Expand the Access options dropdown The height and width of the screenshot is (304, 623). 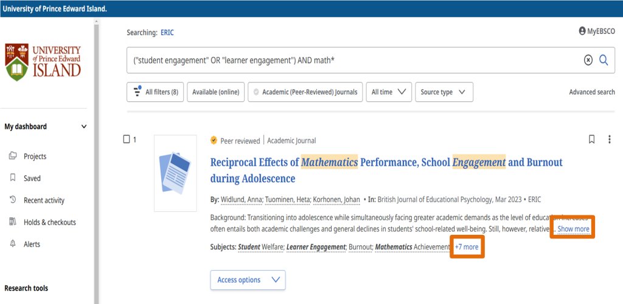coord(248,280)
